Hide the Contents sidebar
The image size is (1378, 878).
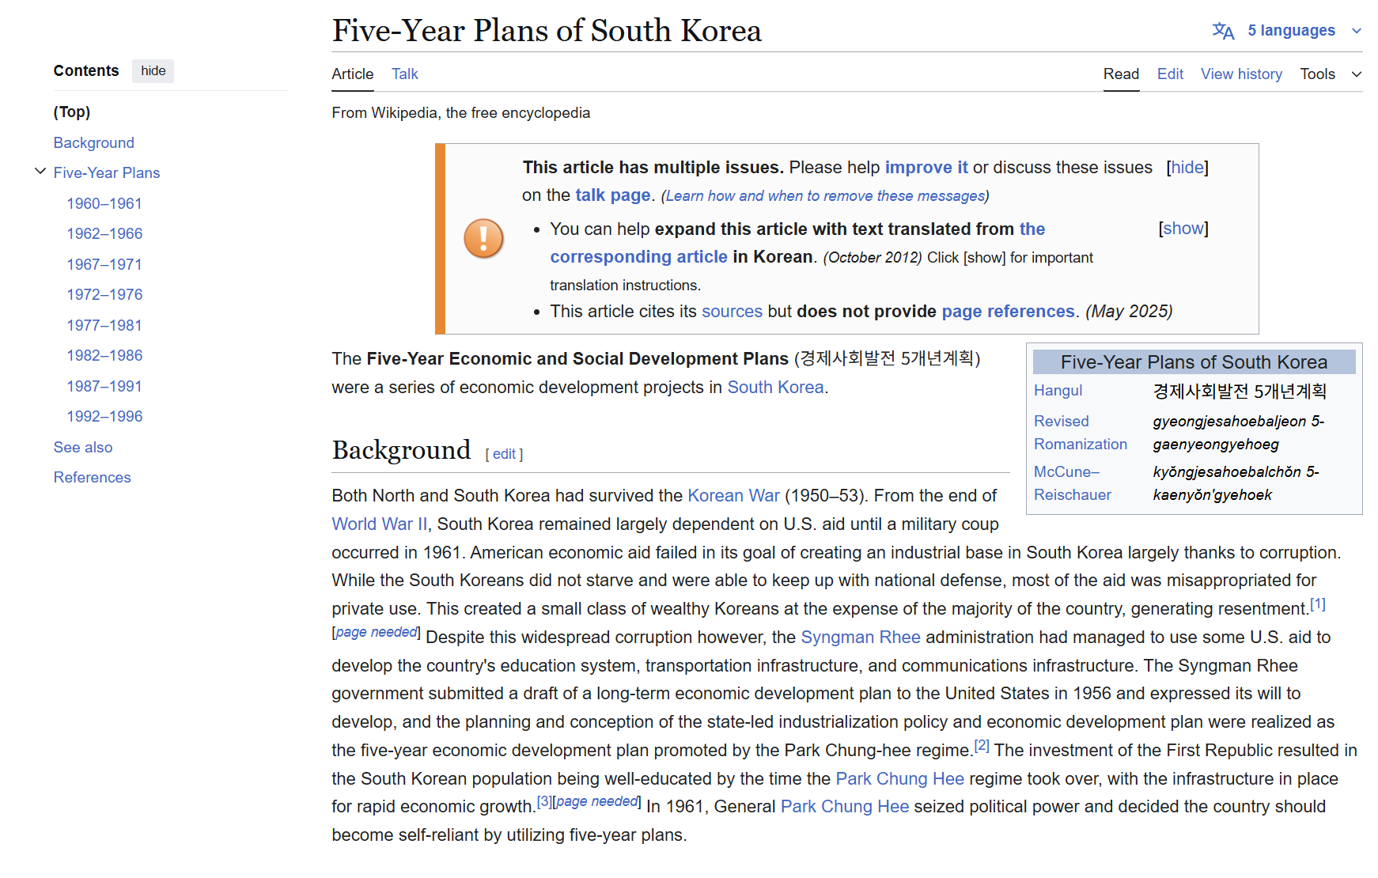pyautogui.click(x=153, y=71)
